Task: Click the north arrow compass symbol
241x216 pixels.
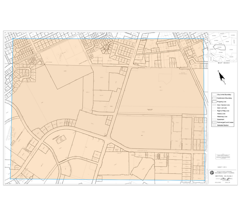Action: pos(222,77)
